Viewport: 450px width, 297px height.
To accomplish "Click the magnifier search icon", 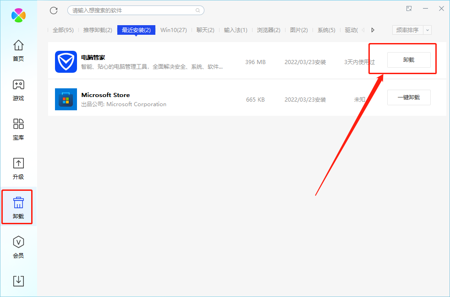I will [x=198, y=11].
